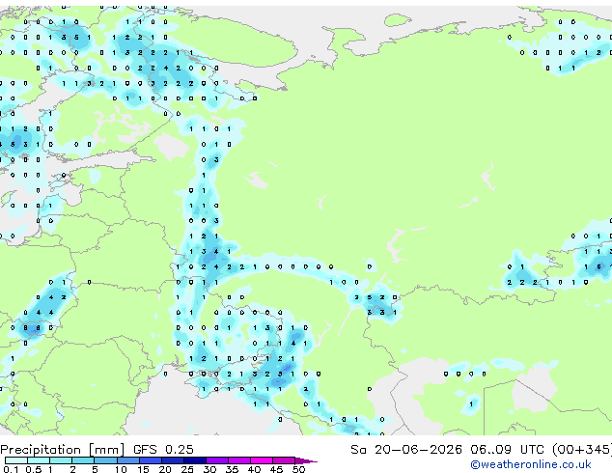612x473 pixels.
Task: Click the 'Sa 20-06-2026' date text
Action: 406,450
